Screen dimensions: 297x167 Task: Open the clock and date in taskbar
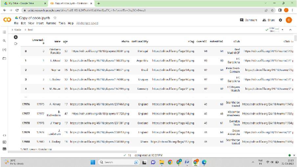(288, 162)
